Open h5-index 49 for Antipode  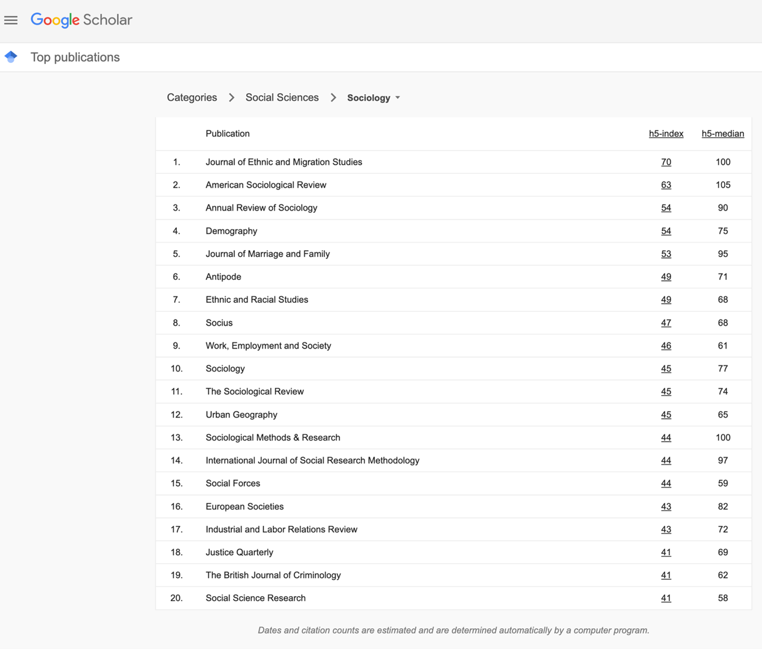[666, 277]
